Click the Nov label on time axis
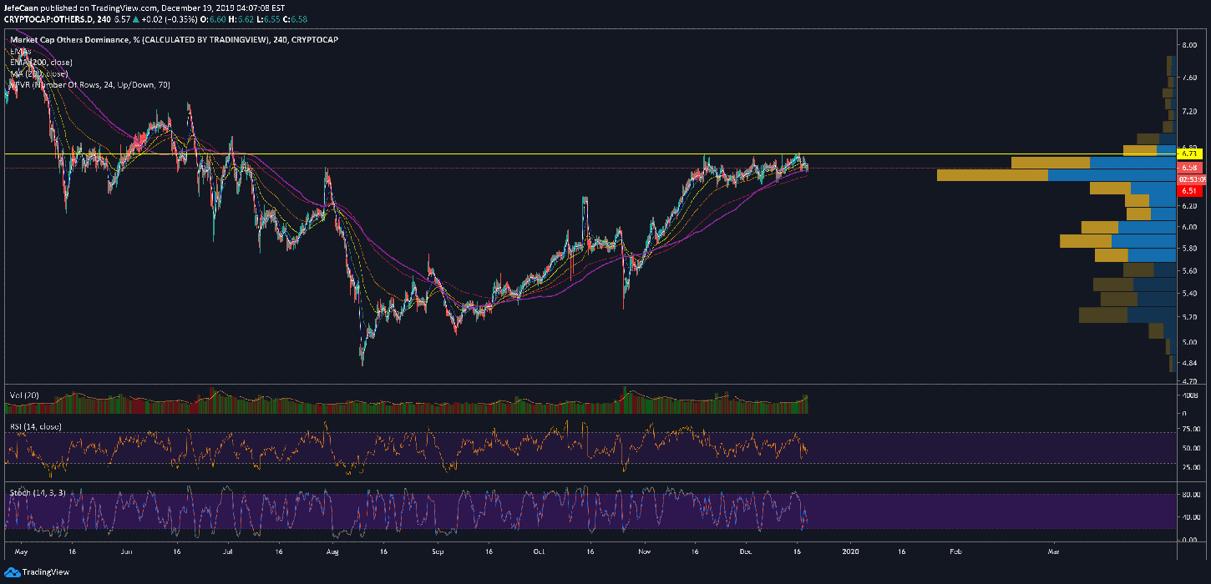The image size is (1211, 584). 644,551
